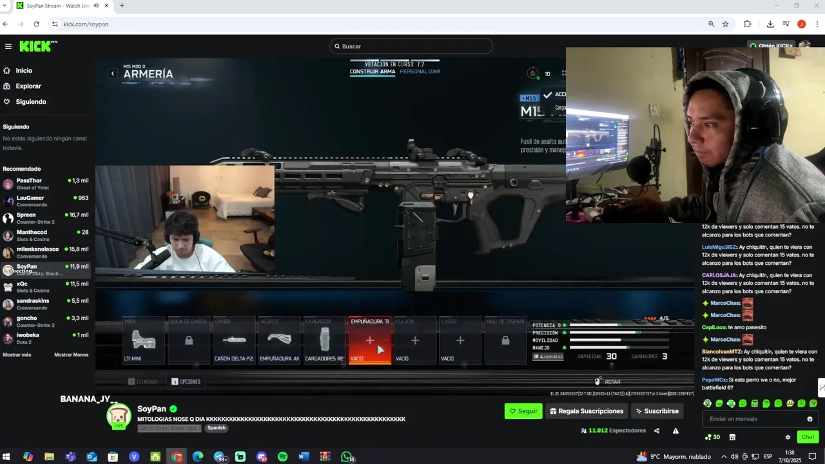Open LauGamer recommended channel
825x464 pixels.
tap(45, 201)
